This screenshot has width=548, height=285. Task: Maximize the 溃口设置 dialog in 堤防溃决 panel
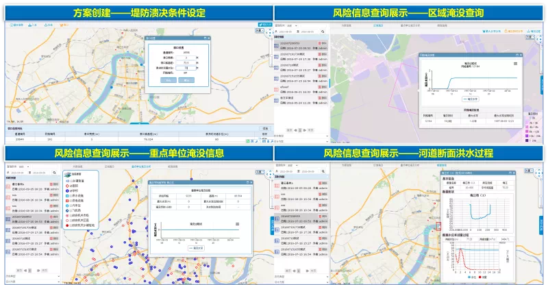205,38
